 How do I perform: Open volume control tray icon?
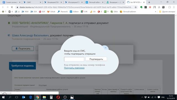click(x=155, y=97)
